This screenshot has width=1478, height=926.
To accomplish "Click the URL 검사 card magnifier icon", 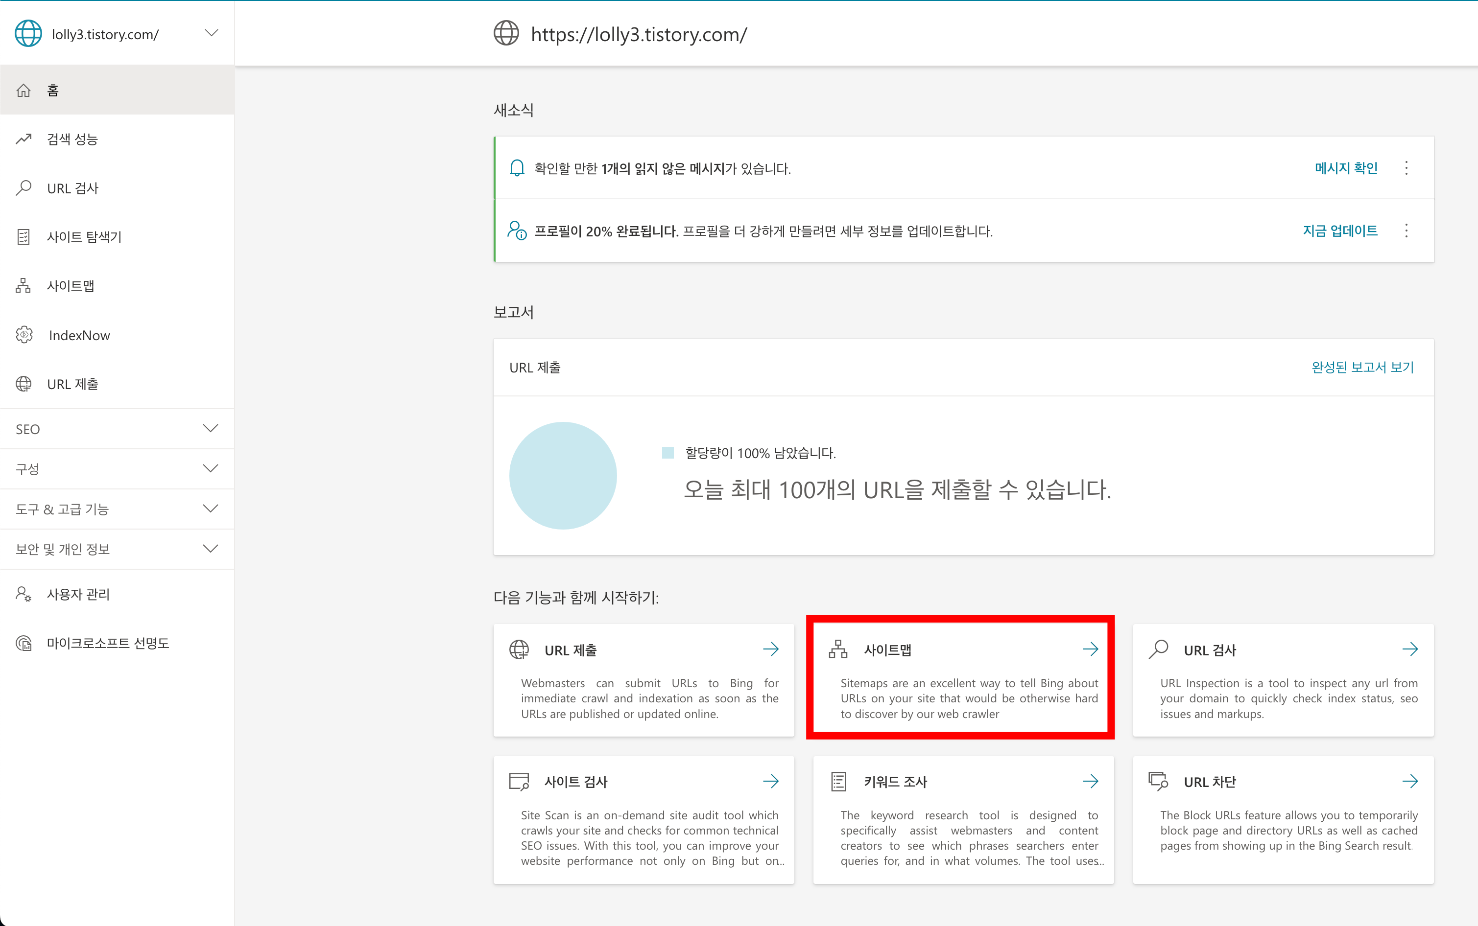I will pos(1158,649).
